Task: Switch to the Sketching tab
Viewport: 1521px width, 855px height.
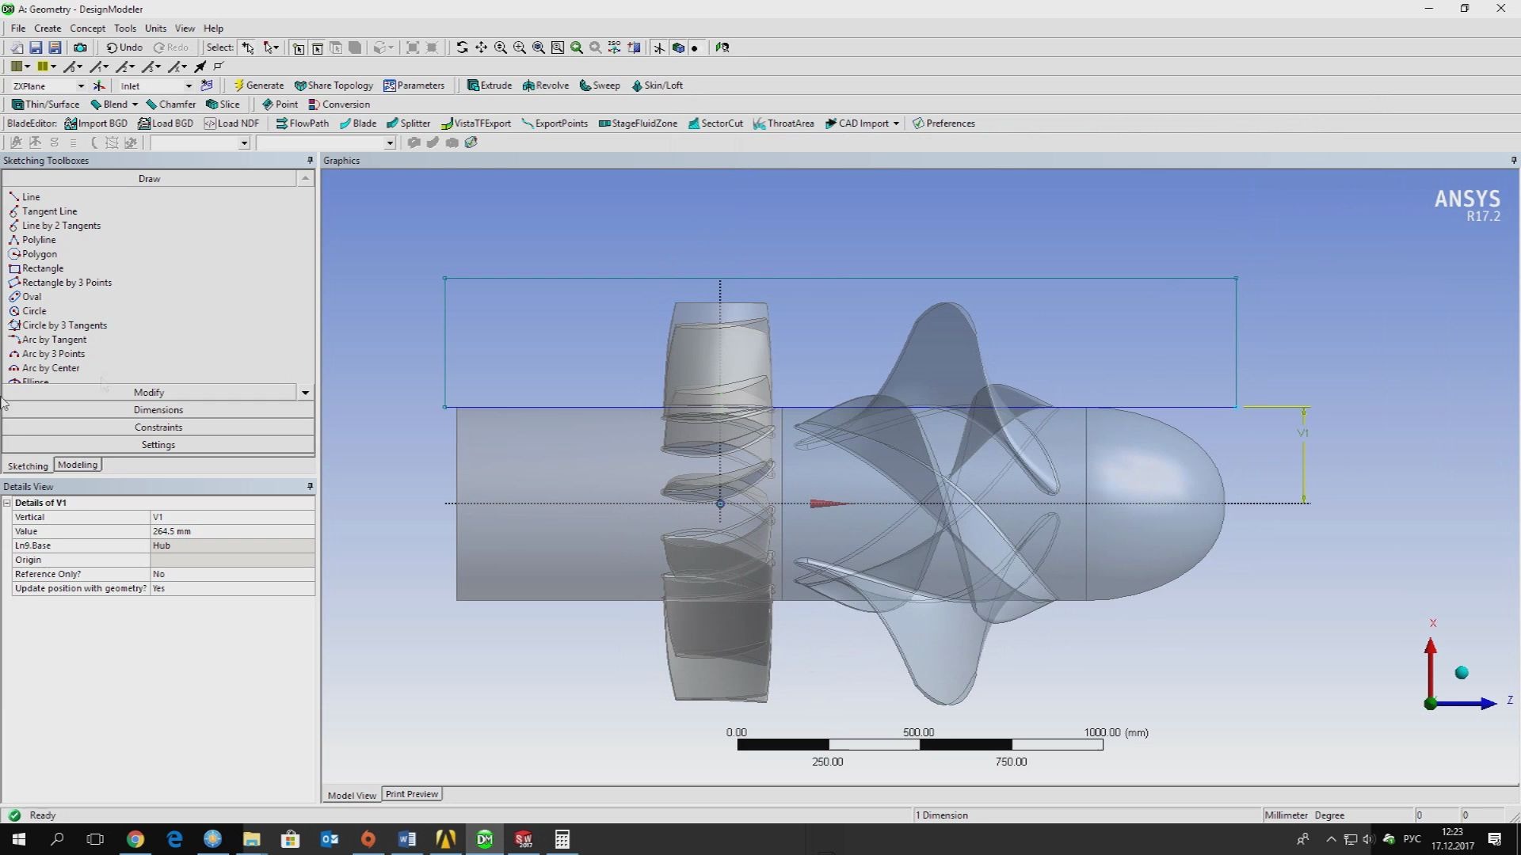Action: tap(27, 465)
